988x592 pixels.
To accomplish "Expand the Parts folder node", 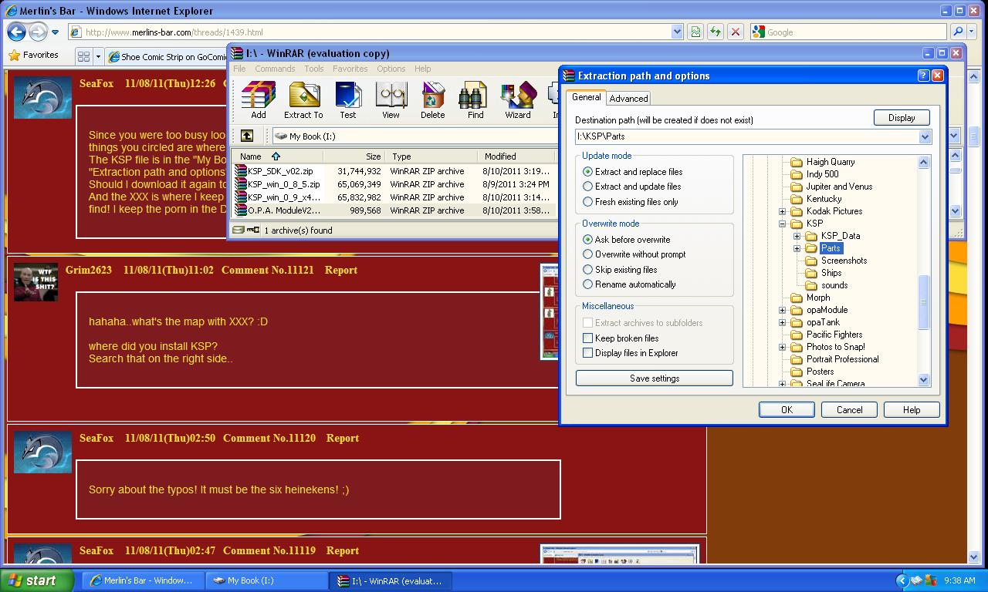I will (797, 248).
